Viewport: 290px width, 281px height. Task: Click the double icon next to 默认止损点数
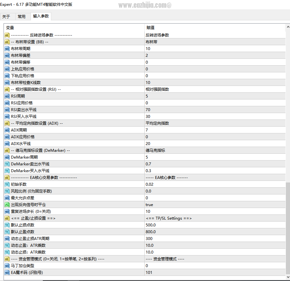(x=7, y=225)
